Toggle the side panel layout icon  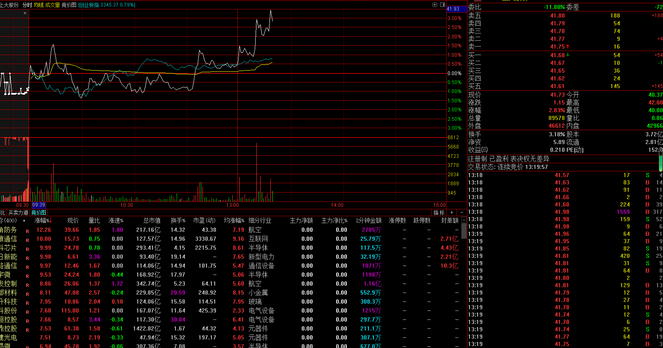tap(442, 5)
